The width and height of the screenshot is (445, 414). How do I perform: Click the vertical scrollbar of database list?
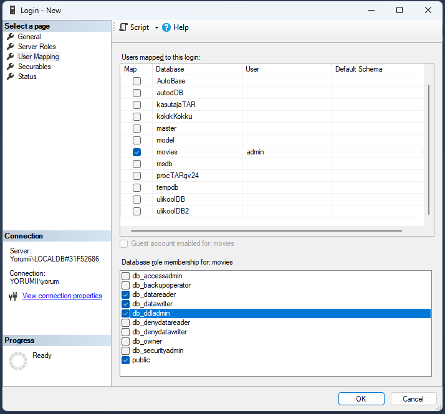[x=429, y=149]
